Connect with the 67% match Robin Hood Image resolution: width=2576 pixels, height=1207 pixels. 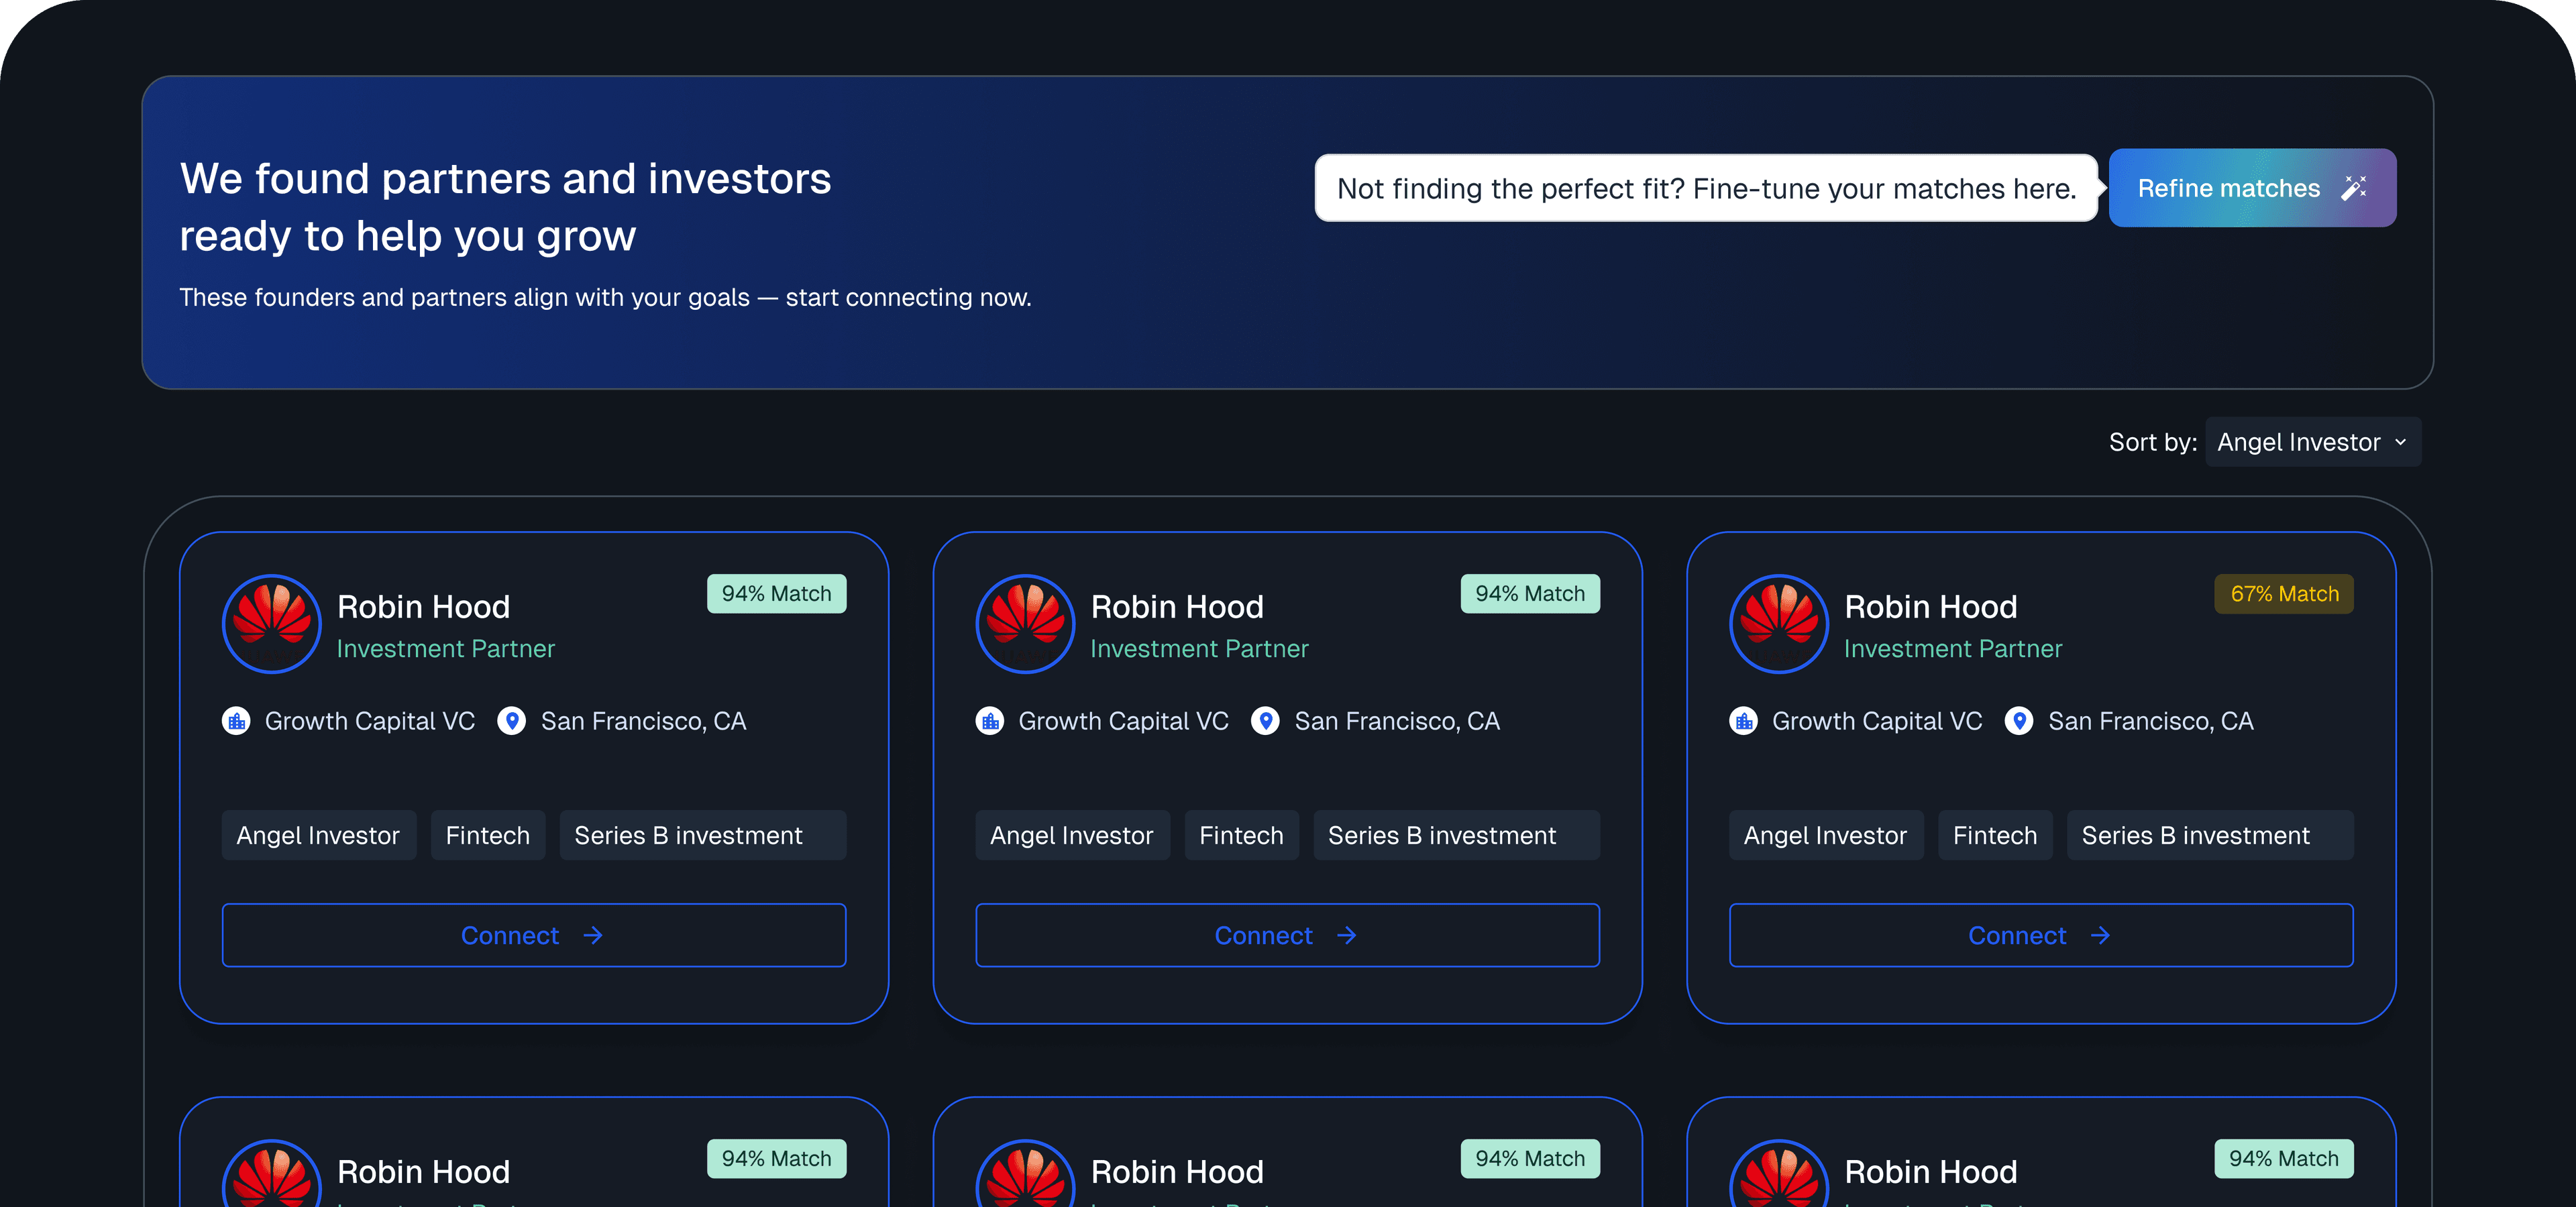pos(2041,935)
